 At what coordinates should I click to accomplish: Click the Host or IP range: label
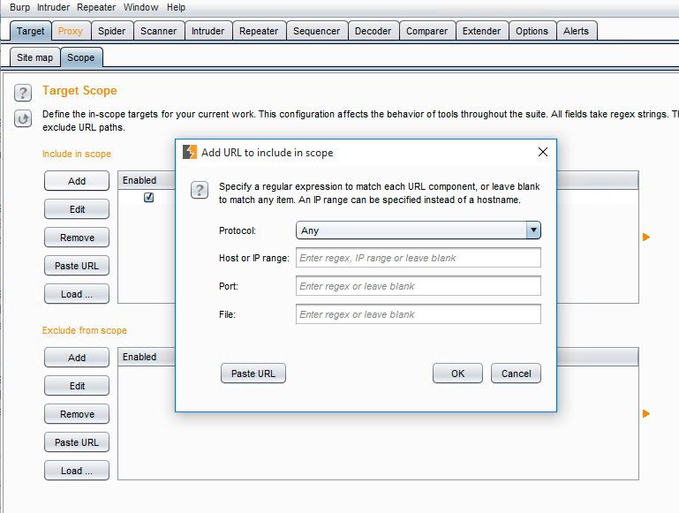point(254,258)
